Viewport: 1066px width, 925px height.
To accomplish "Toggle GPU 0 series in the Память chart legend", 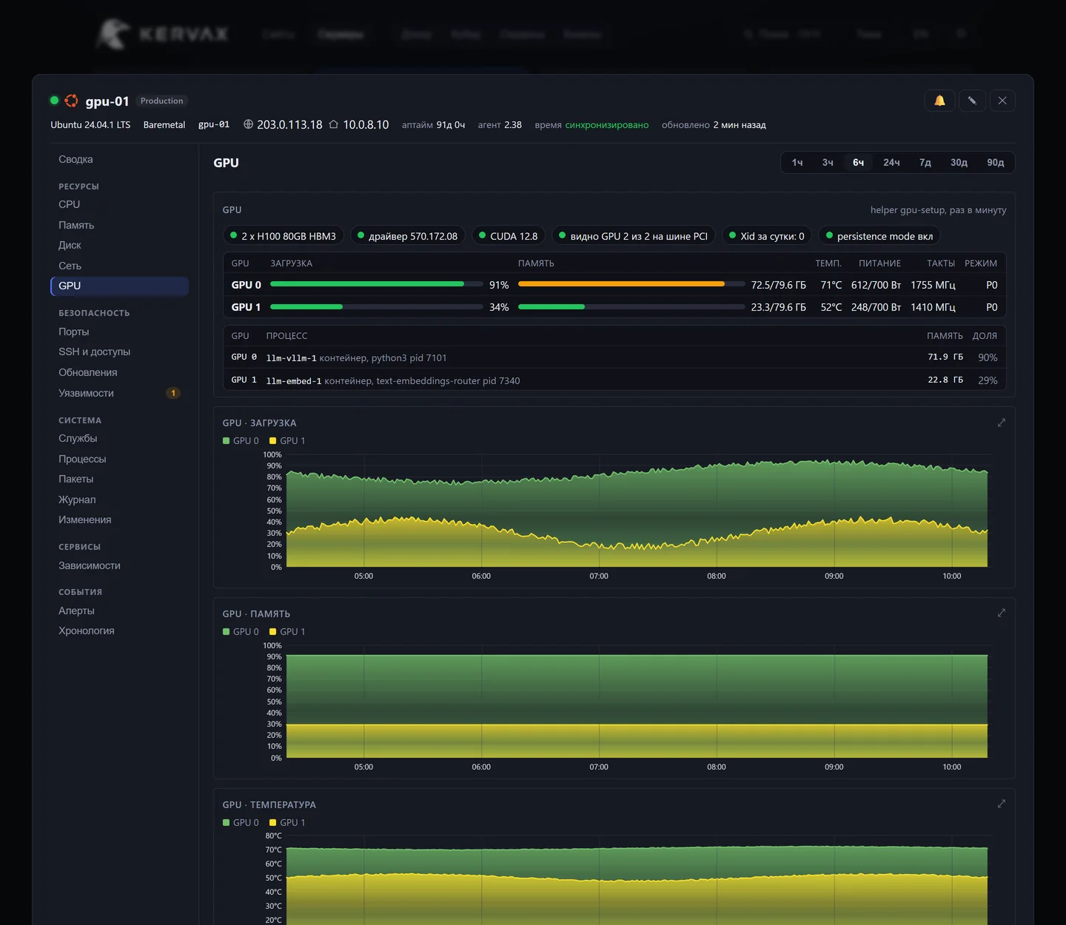I will tap(241, 631).
